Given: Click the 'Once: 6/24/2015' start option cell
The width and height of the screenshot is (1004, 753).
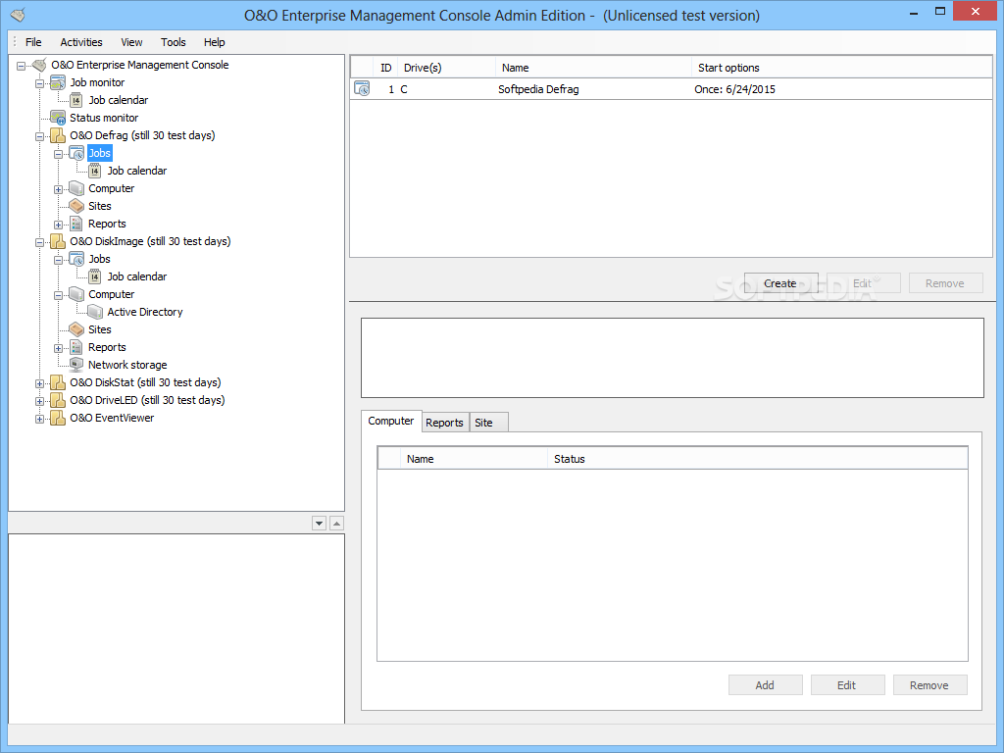Looking at the screenshot, I should tap(734, 89).
